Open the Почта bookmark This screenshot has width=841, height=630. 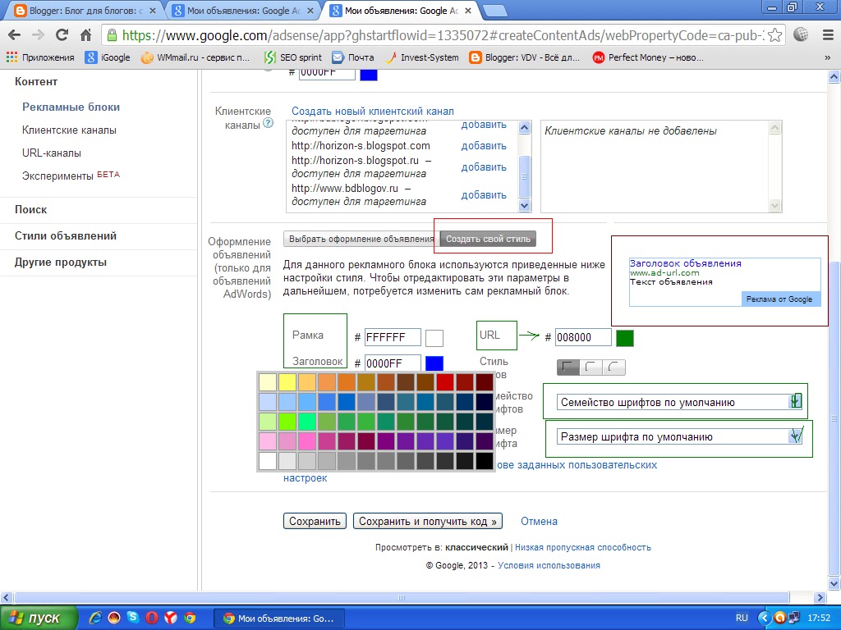353,57
